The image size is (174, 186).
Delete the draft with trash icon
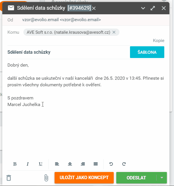pos(9,178)
